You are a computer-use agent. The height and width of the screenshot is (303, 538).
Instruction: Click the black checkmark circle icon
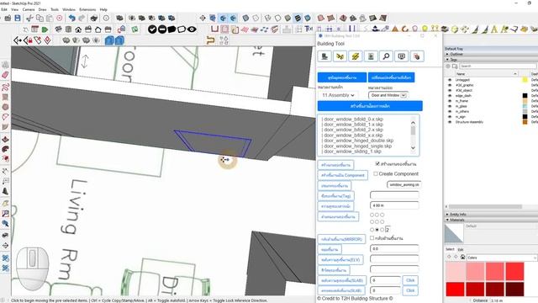[x=152, y=29]
